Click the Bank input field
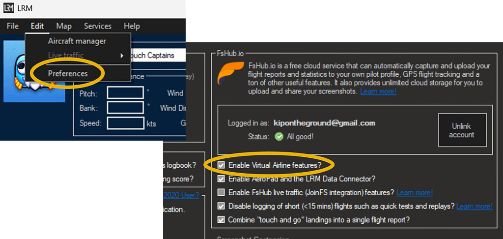The width and height of the screenshot is (503, 239). [x=125, y=108]
